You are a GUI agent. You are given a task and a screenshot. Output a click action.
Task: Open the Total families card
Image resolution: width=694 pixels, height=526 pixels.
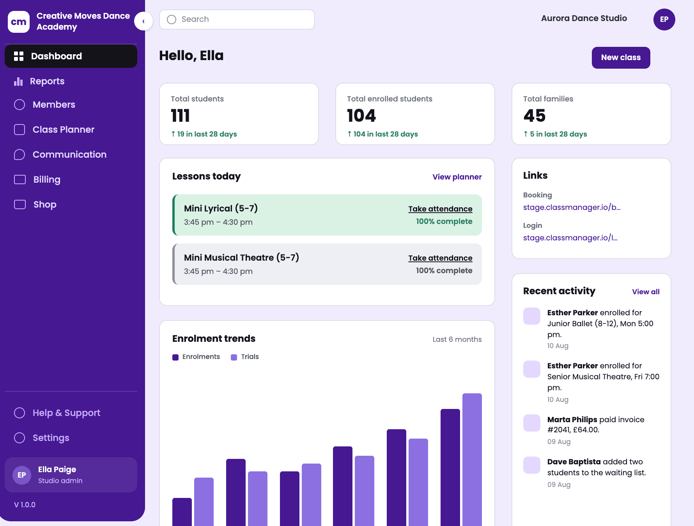pyautogui.click(x=591, y=114)
